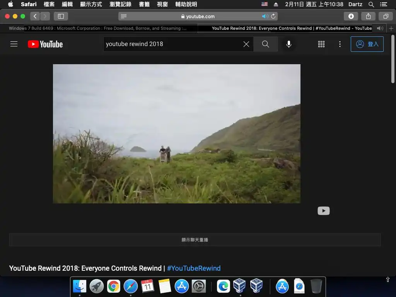
Task: Show Reader view icon in address bar
Action: click(x=124, y=16)
